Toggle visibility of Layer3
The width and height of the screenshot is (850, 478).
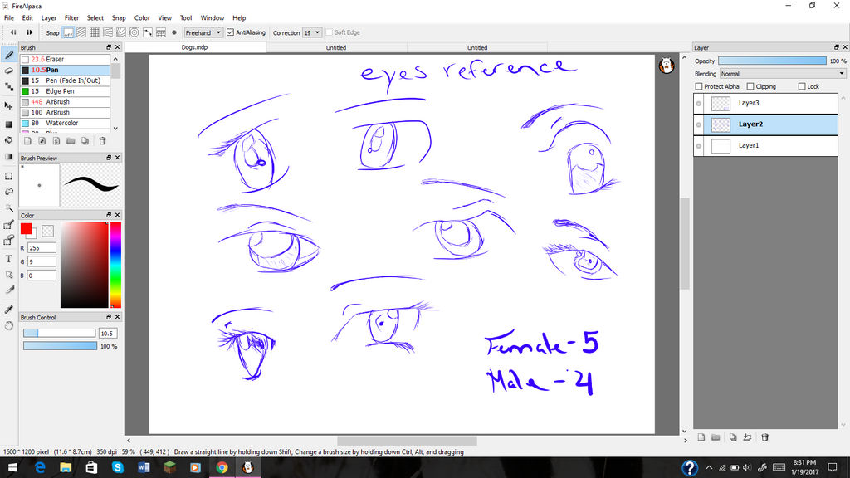pyautogui.click(x=699, y=103)
